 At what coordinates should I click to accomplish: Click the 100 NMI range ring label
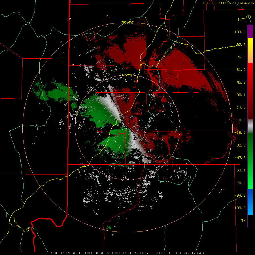127,22
